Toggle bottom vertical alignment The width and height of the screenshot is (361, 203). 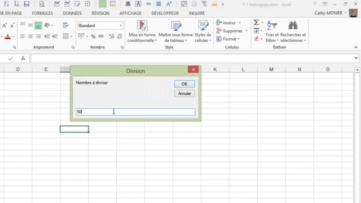38,25
